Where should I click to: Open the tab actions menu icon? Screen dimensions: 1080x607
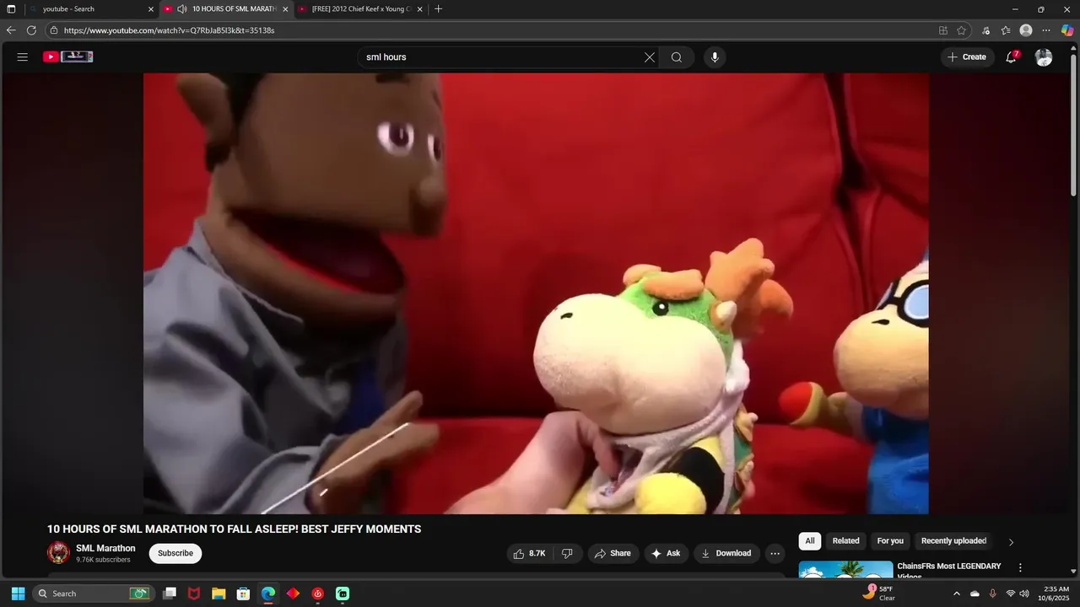tap(11, 8)
